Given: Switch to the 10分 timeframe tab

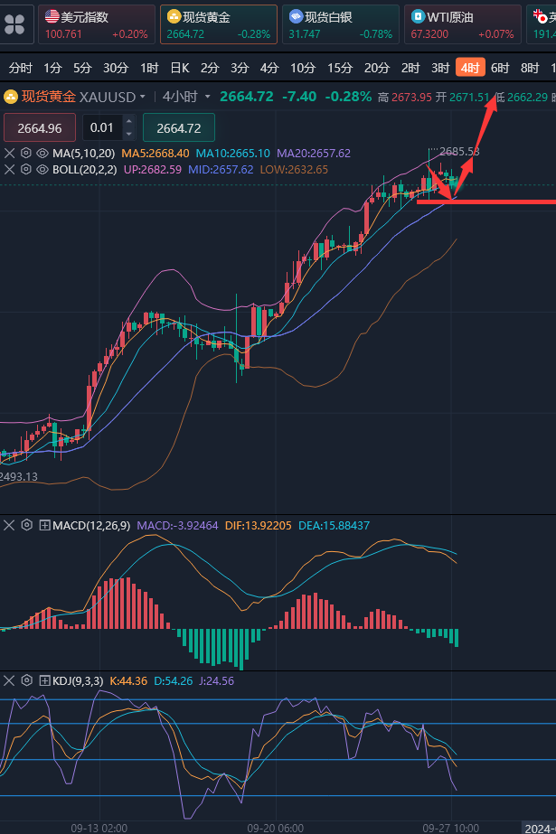Looking at the screenshot, I should click(x=303, y=68).
